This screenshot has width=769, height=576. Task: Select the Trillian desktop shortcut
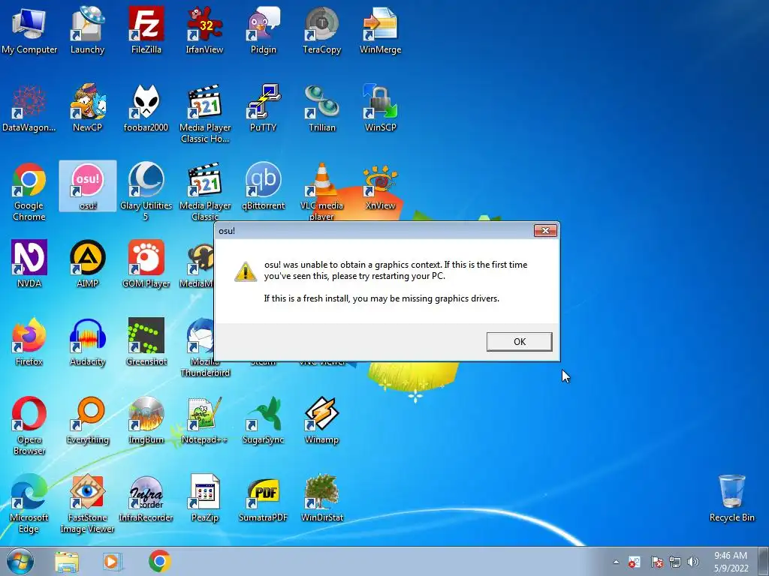coord(321,108)
